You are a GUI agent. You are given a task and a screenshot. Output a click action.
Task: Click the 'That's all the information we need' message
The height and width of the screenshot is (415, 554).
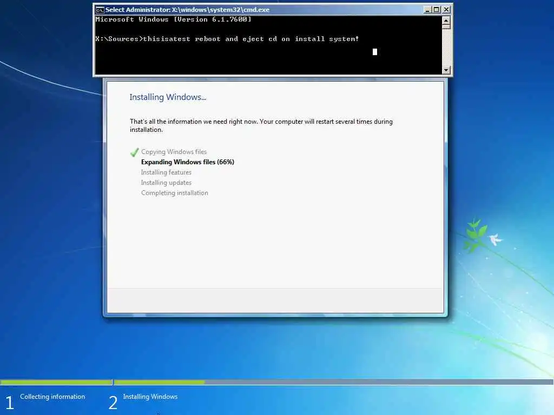pyautogui.click(x=261, y=125)
